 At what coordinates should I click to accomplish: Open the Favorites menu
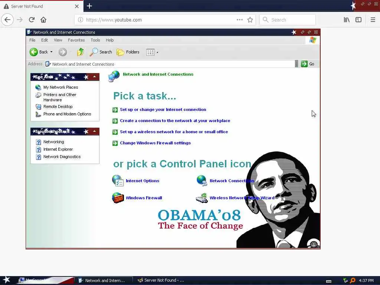tap(76, 40)
